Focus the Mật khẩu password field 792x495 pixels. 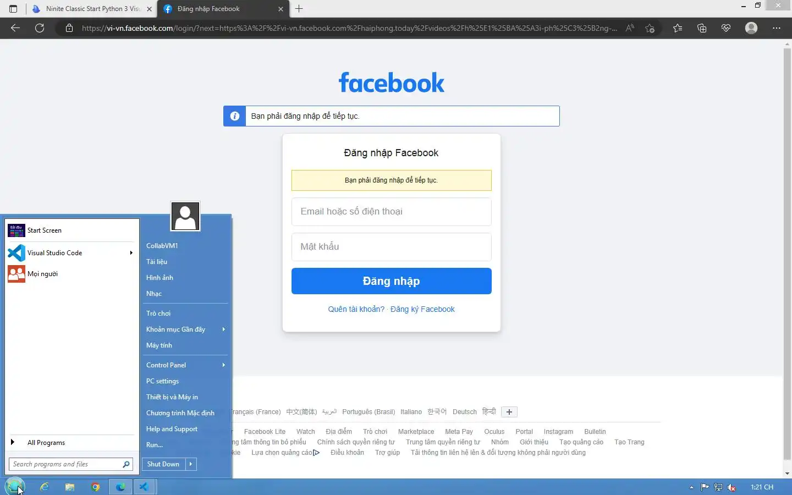pyautogui.click(x=392, y=247)
